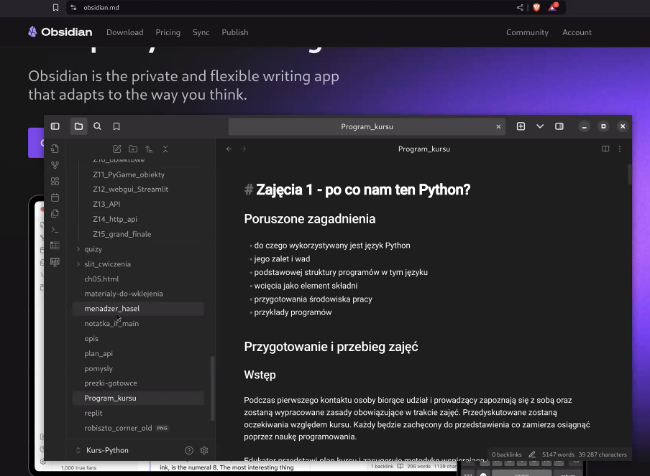Open the Pricing page in navbar
The height and width of the screenshot is (476, 650).
tap(168, 32)
